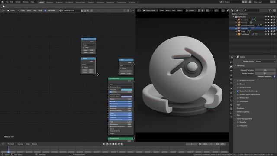Toggle the Use Nodes checkbox
This screenshot has width=277, height=156.
(x=45, y=10)
